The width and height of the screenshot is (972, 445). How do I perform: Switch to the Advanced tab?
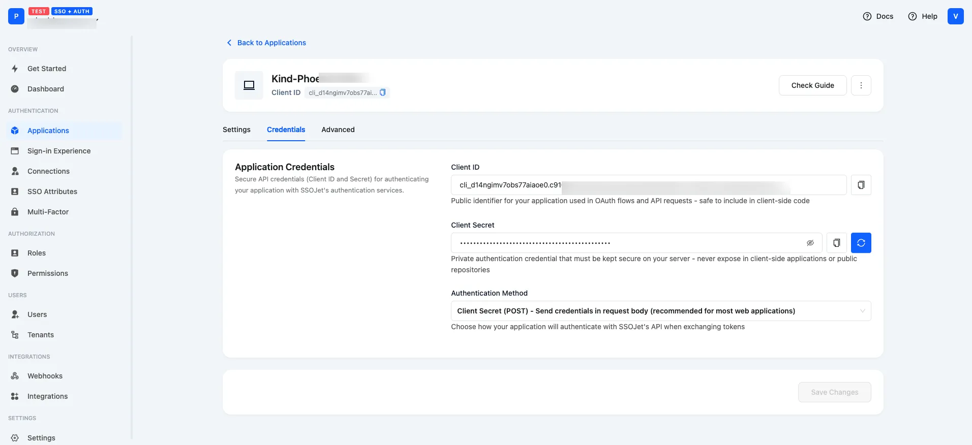(338, 130)
